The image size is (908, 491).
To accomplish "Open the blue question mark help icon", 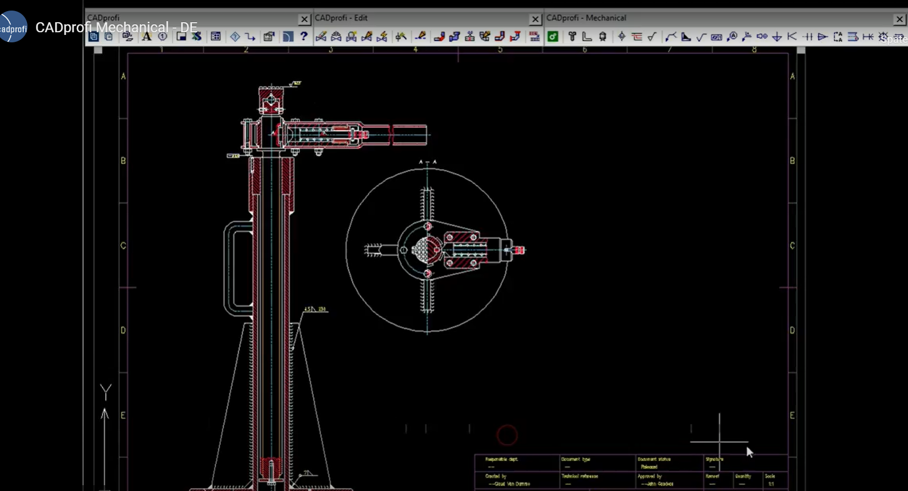I will point(304,37).
